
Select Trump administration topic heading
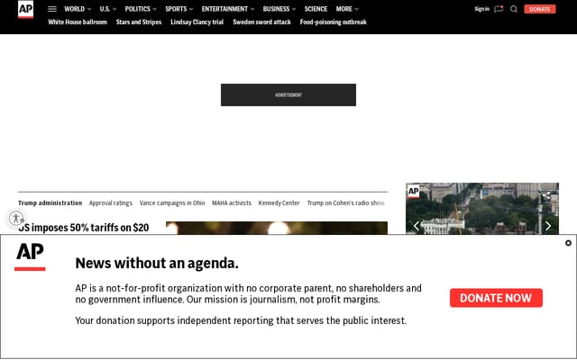coord(50,202)
